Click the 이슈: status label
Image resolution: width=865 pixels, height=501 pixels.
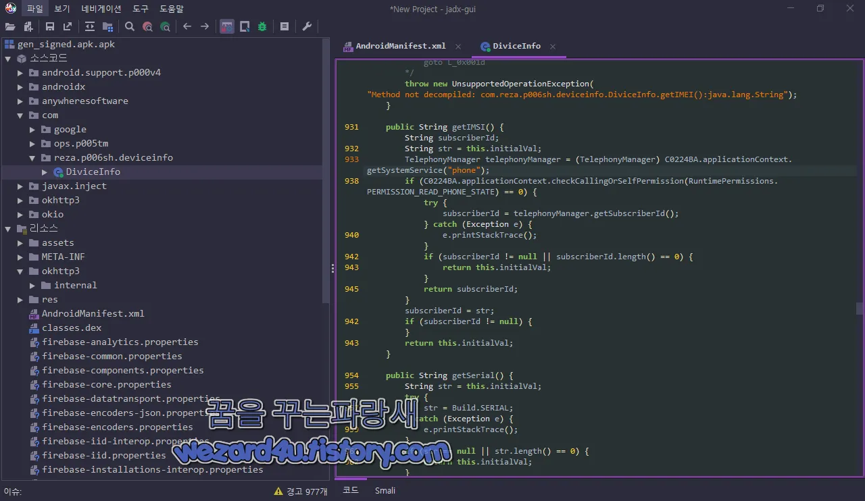click(x=13, y=492)
